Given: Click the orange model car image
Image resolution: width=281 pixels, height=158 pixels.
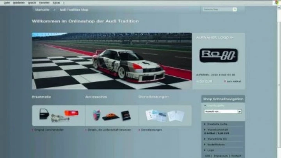Looking at the screenshot, I should [x=111, y=116].
